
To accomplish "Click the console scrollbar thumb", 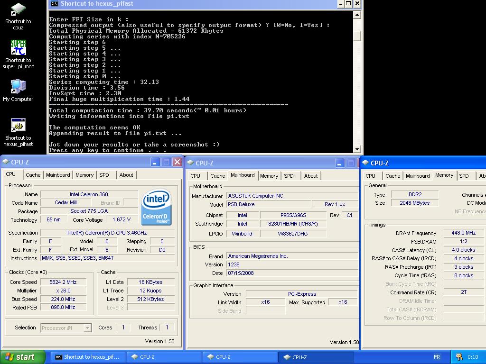I will coord(357,36).
